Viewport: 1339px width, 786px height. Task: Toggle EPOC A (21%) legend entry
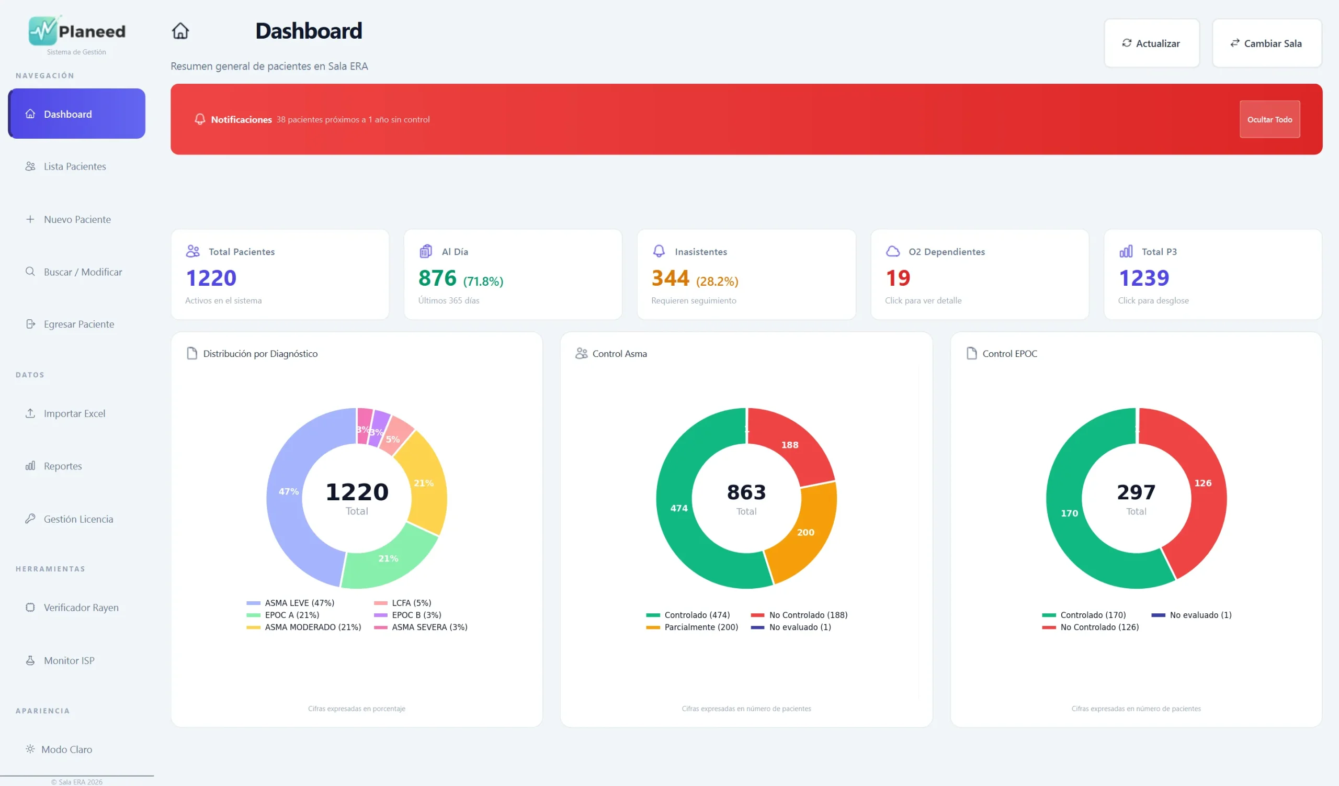[282, 615]
